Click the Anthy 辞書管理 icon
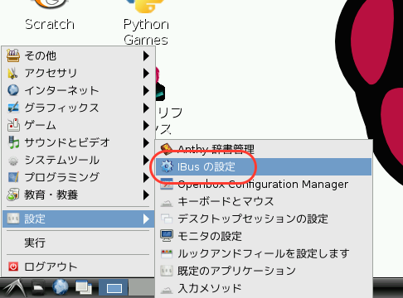Image resolution: width=403 pixels, height=298 pixels. pos(167,149)
